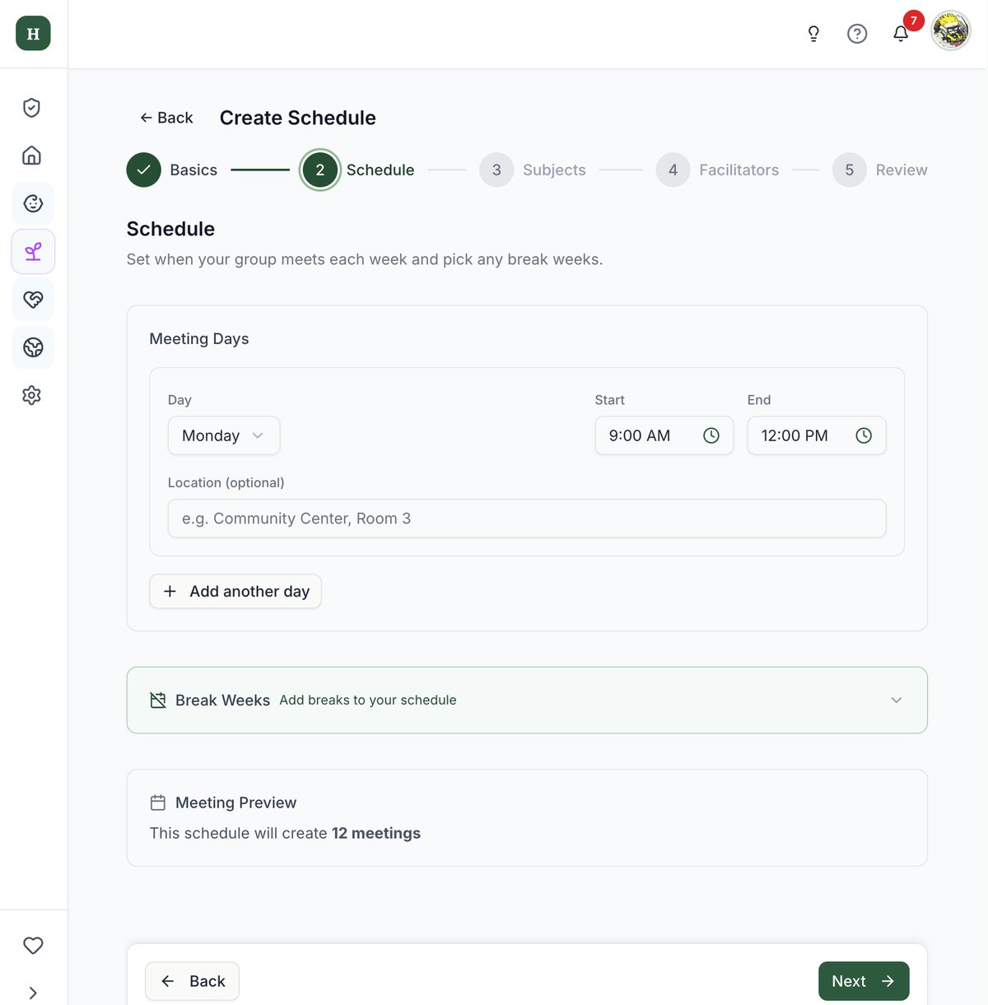Focus the Location optional text field
This screenshot has width=988, height=1005.
(x=527, y=519)
